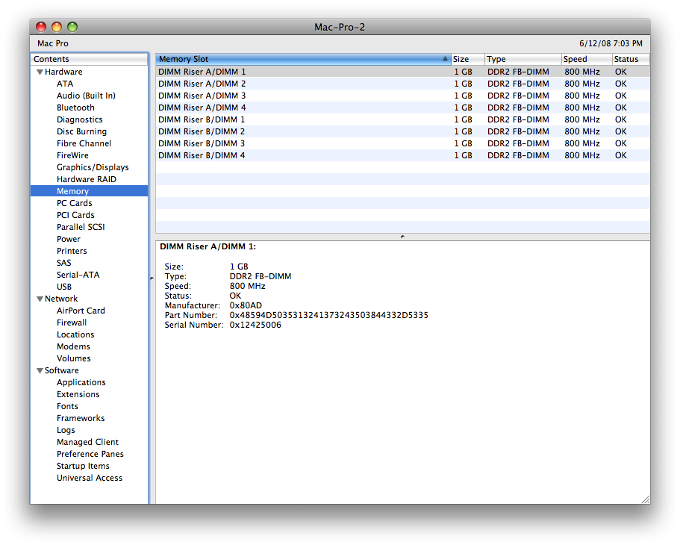Image resolution: width=680 pixels, height=545 pixels.
Task: Select Printers in the sidebar
Action: click(x=72, y=251)
